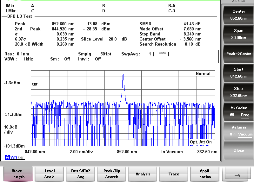Switch Value in to Air
The height and width of the screenshot is (183, 254).
click(233, 134)
